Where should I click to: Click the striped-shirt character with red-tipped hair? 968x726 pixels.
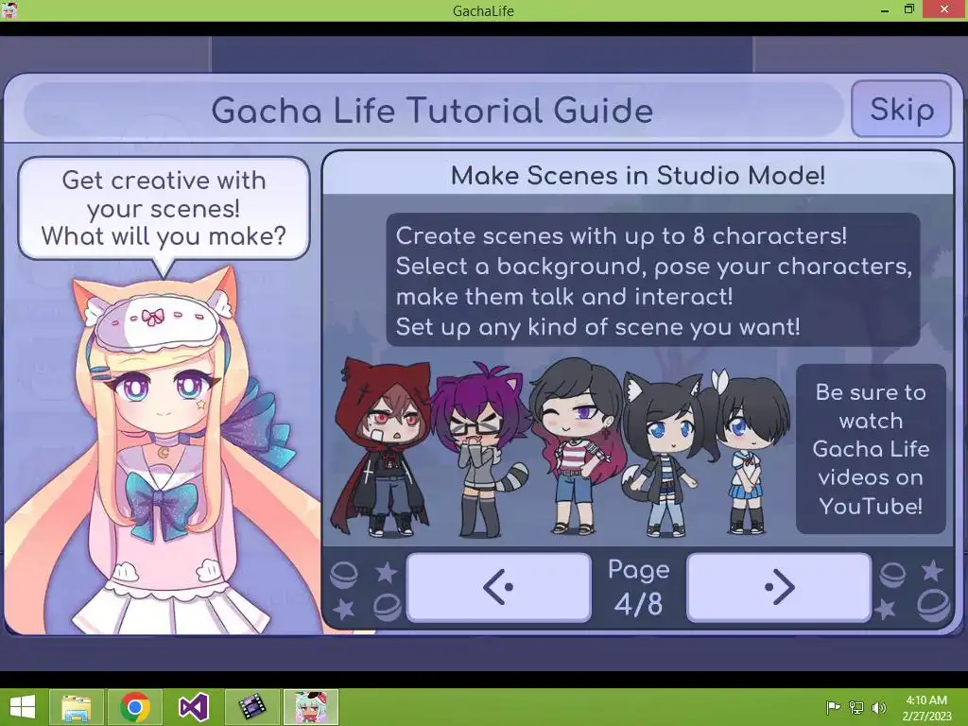point(576,446)
